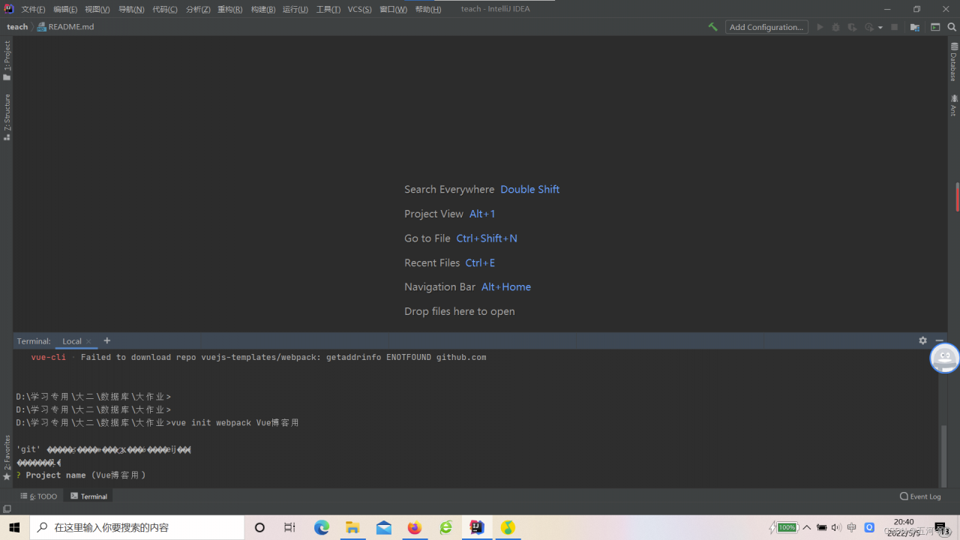The height and width of the screenshot is (540, 960).
Task: Open the 构建(B) menu
Action: [x=263, y=9]
